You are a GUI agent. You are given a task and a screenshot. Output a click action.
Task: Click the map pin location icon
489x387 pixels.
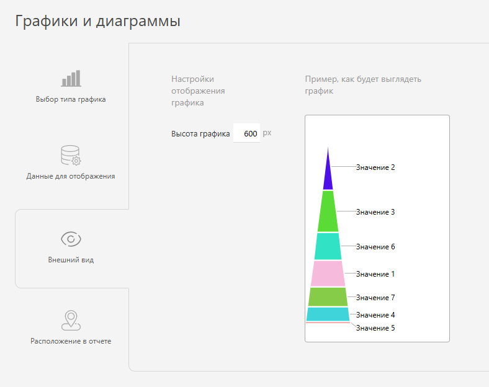tap(71, 320)
